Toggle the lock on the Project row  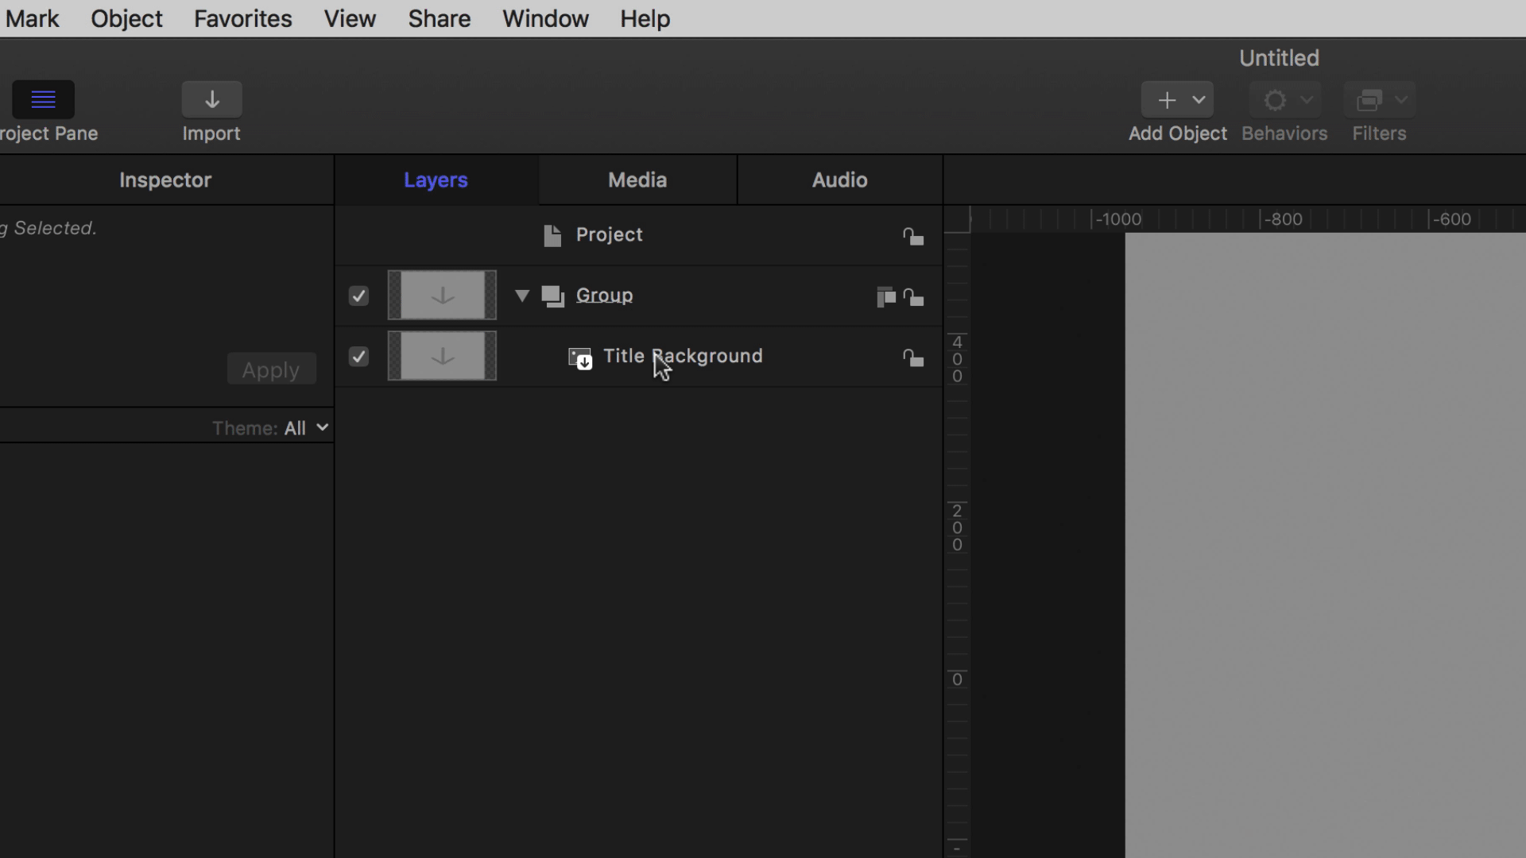(913, 236)
